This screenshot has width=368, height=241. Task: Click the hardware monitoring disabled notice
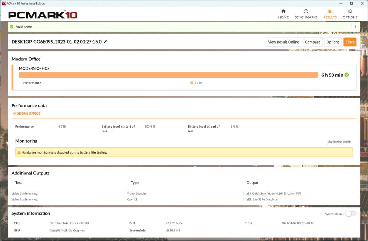coord(184,152)
